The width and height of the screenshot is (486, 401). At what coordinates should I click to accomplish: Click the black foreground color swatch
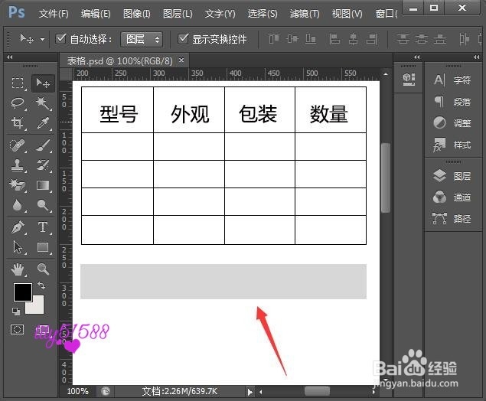point(22,292)
